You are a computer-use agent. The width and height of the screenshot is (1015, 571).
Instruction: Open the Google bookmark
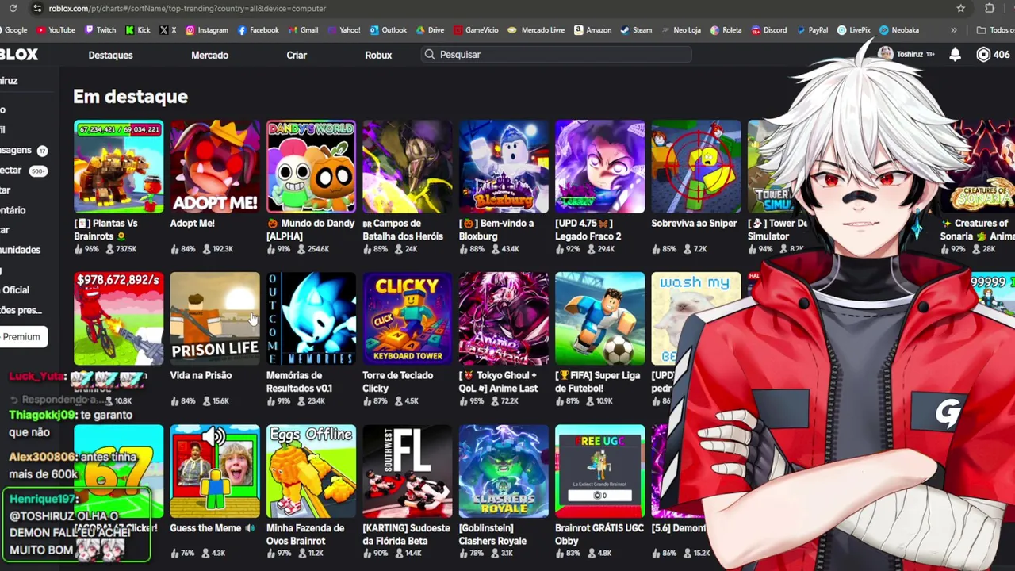coord(14,30)
